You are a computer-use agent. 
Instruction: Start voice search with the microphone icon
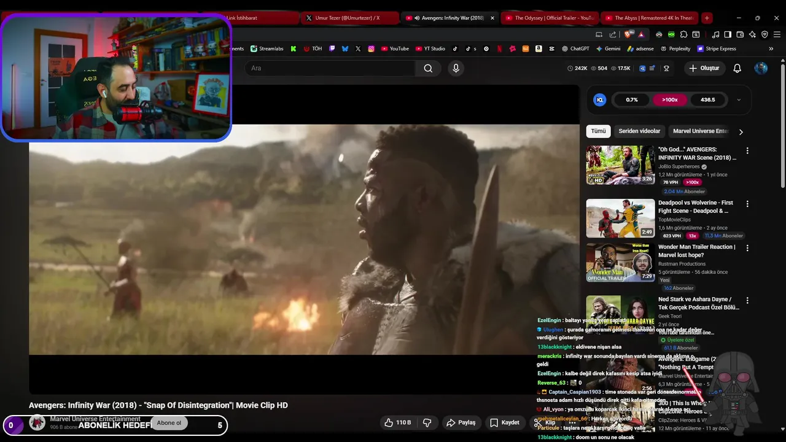[x=456, y=68]
